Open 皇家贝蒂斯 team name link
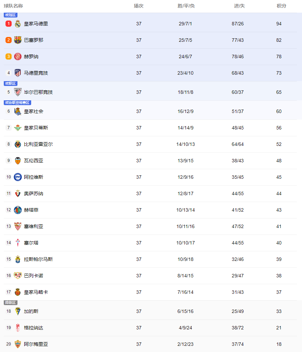Image resolution: width=302 pixels, height=352 pixels. coord(36,128)
